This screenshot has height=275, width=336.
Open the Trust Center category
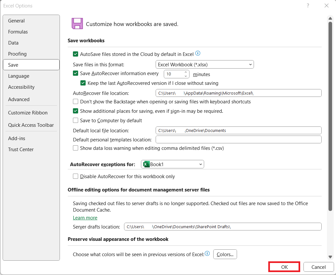31,150
